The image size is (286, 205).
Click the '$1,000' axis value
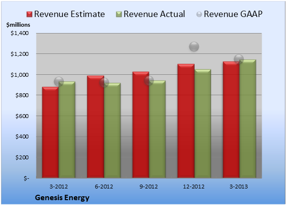(19, 75)
